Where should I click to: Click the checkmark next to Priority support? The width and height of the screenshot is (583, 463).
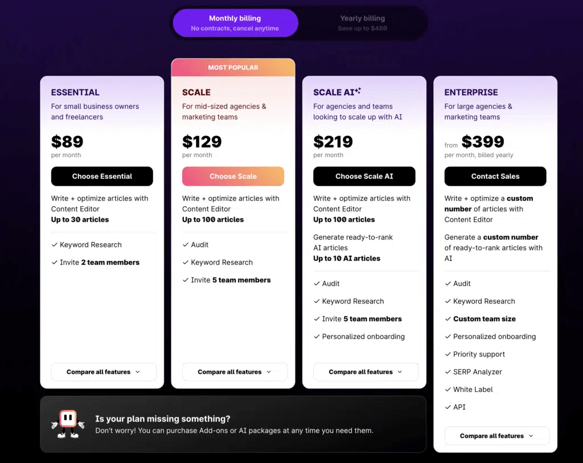449,354
